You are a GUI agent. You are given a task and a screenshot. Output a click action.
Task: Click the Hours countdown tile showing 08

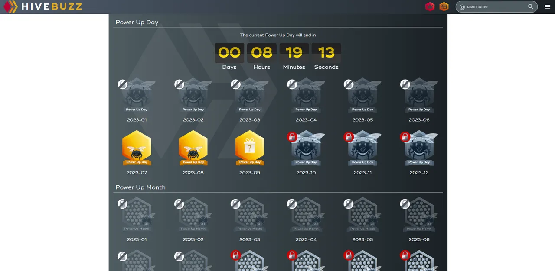click(x=262, y=53)
